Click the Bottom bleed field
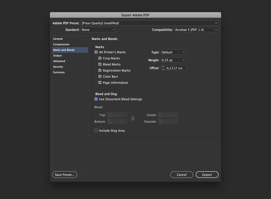The image size is (271, 199). point(117,122)
